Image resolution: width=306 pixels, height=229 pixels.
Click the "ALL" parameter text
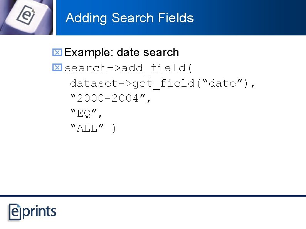pyautogui.click(x=87, y=129)
